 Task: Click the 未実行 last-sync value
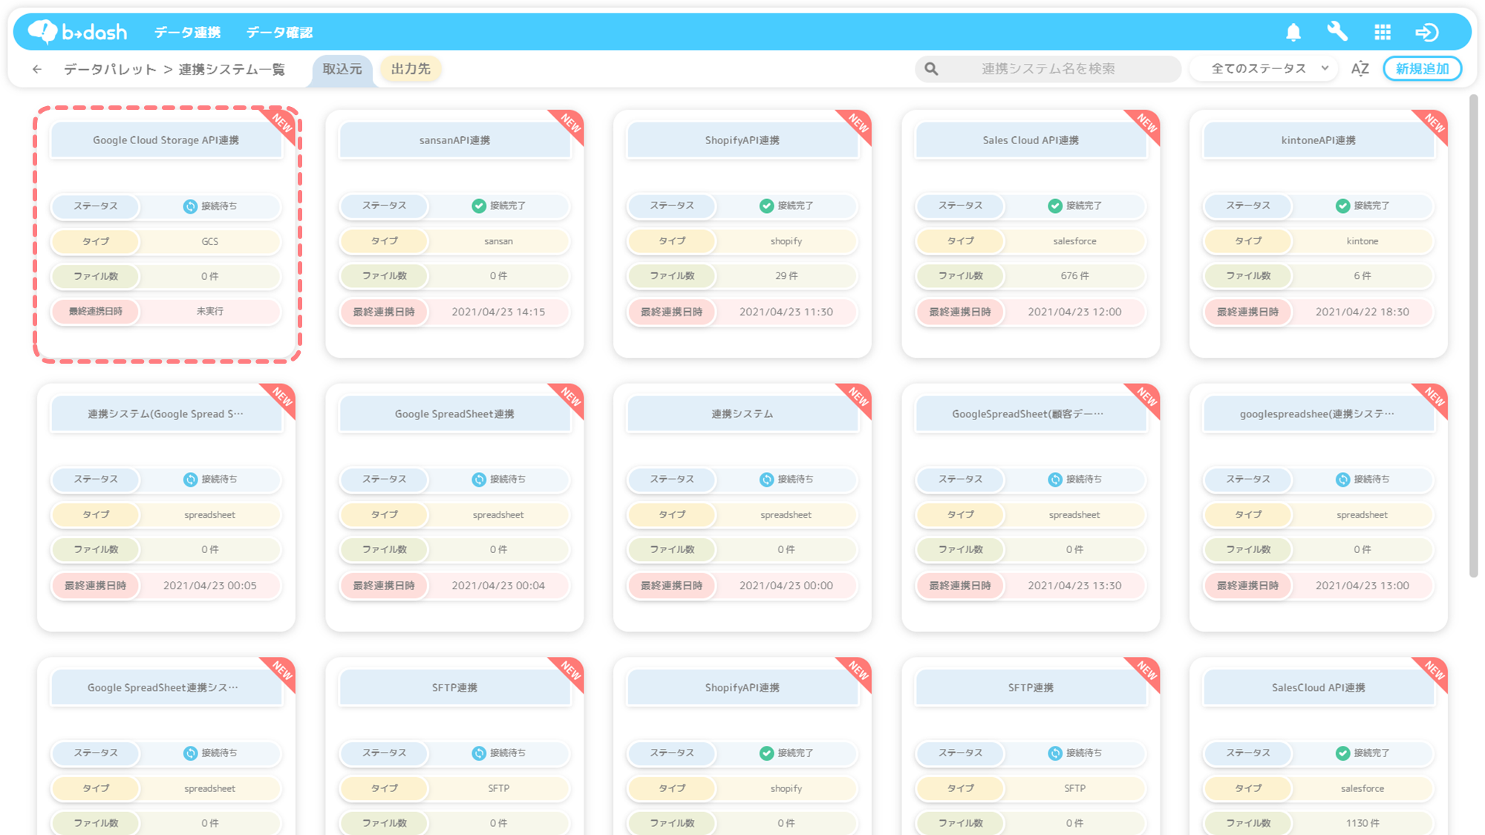point(210,312)
